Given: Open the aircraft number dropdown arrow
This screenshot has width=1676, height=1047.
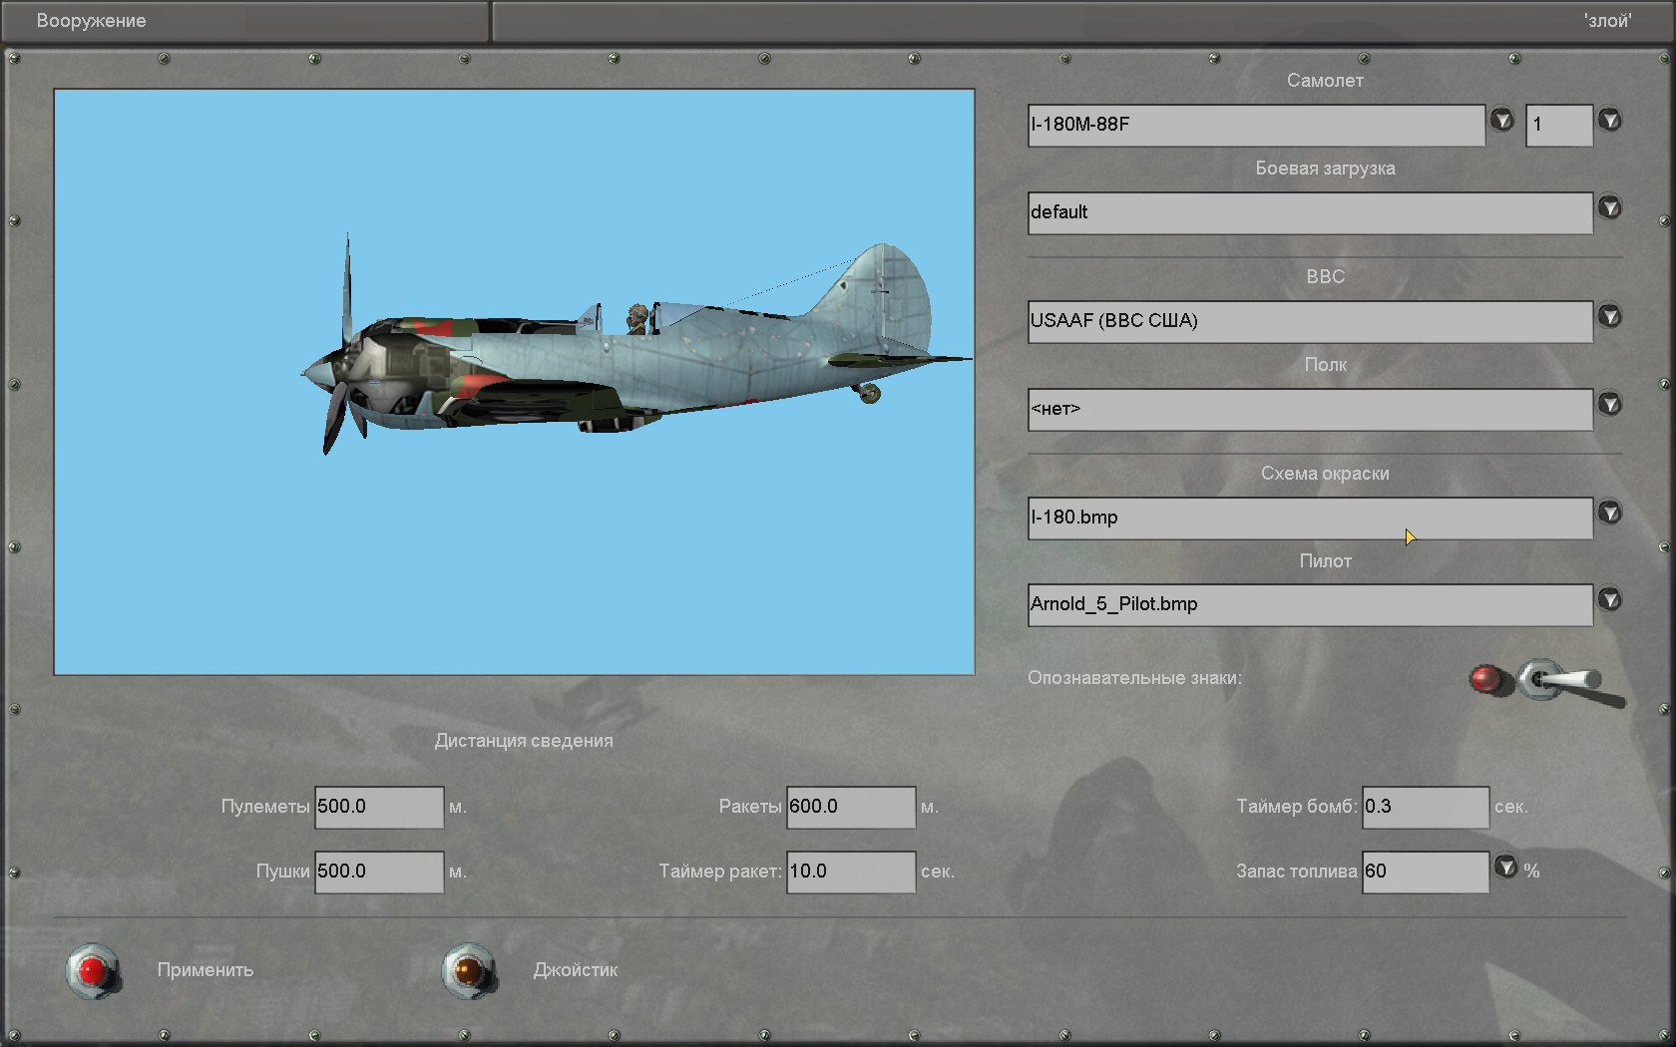Looking at the screenshot, I should pos(1609,121).
